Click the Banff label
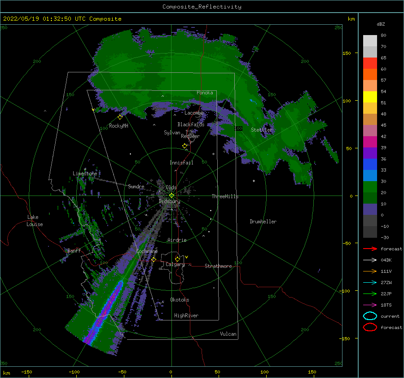Viewport: 404px width, 378px height. point(74,250)
